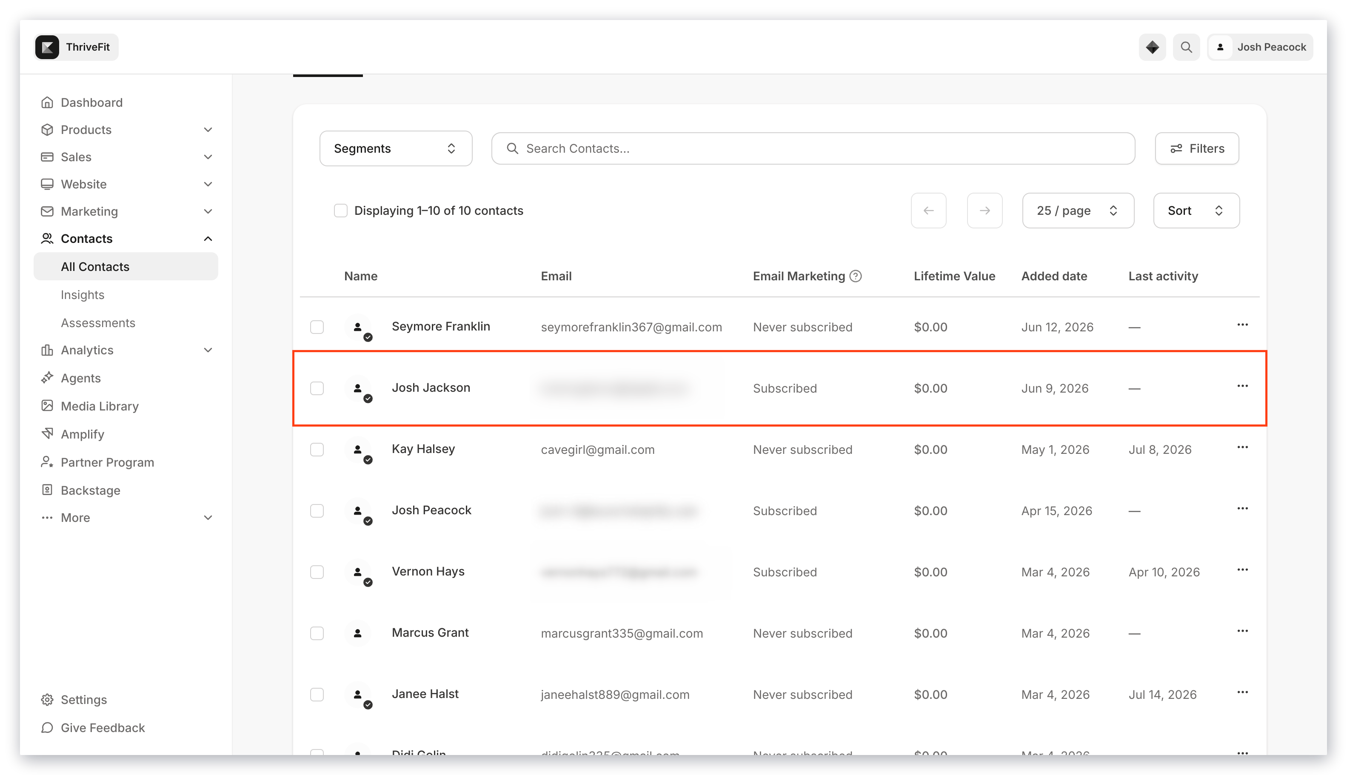This screenshot has height=775, width=1347.
Task: Click Marcus Grant's avatar icon
Action: [x=358, y=633]
